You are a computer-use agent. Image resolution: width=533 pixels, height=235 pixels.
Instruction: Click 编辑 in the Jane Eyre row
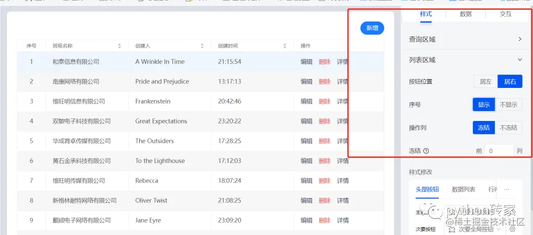[306, 220]
